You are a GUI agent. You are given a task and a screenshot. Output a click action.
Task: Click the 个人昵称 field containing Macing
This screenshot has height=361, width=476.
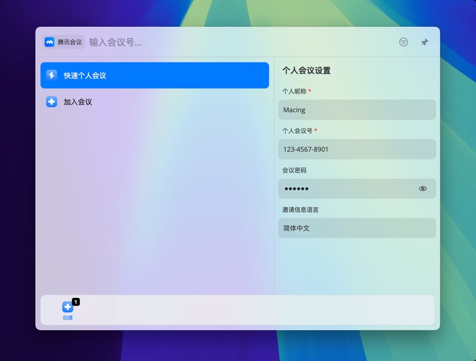point(356,109)
